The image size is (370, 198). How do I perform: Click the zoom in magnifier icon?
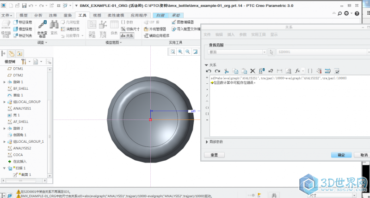(x=180, y=52)
